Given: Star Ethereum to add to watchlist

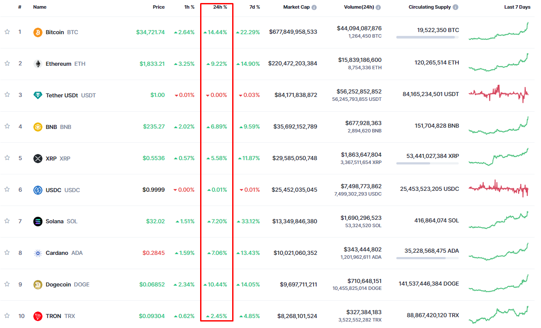Looking at the screenshot, I should (x=7, y=64).
